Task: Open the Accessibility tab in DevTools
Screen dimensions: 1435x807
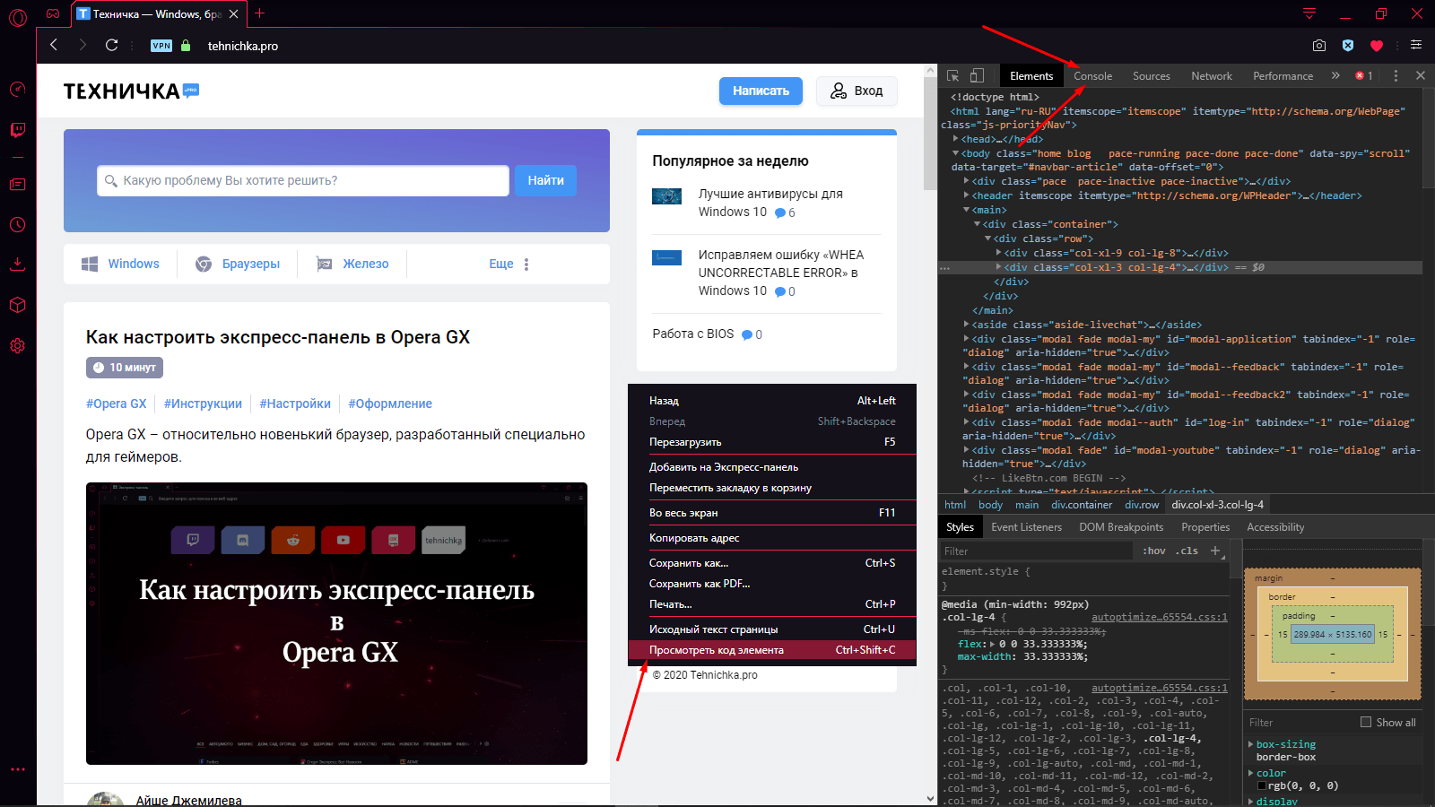Action: [x=1275, y=527]
